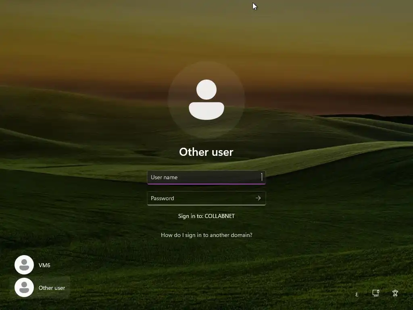Click the large profile picture placeholder
This screenshot has width=413, height=310.
pyautogui.click(x=206, y=100)
